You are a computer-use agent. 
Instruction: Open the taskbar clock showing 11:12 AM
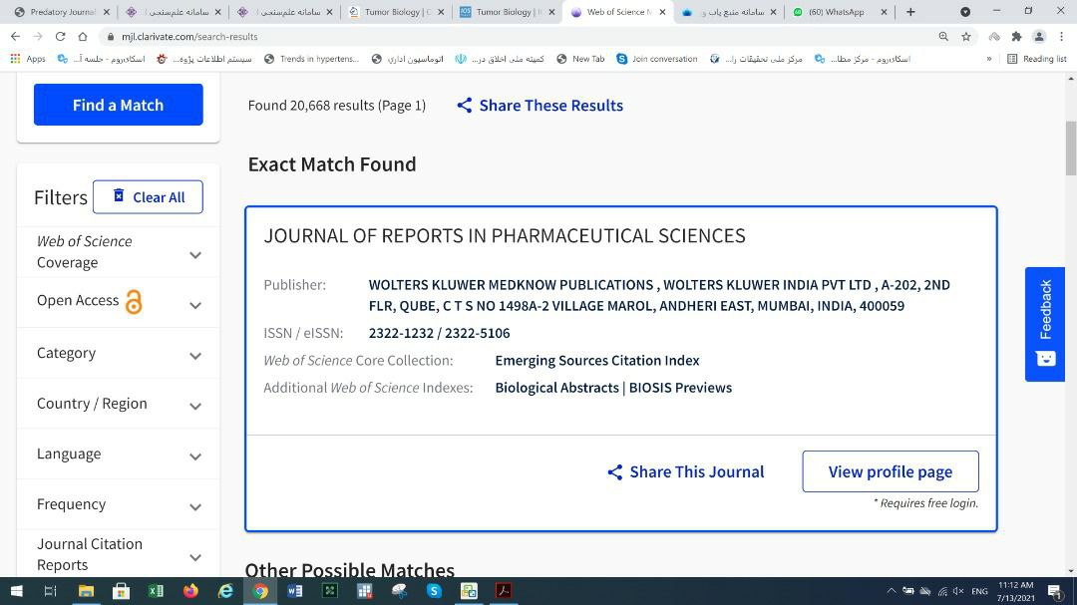pyautogui.click(x=1016, y=591)
